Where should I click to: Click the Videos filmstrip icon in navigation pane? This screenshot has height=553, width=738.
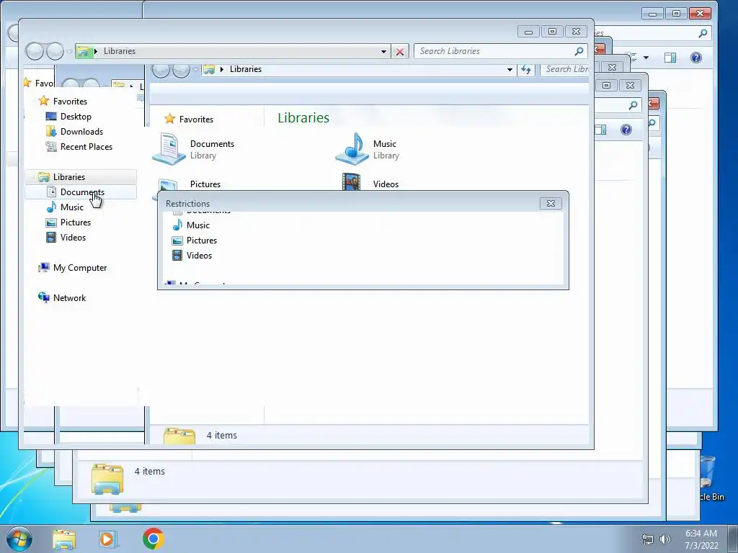click(x=51, y=238)
